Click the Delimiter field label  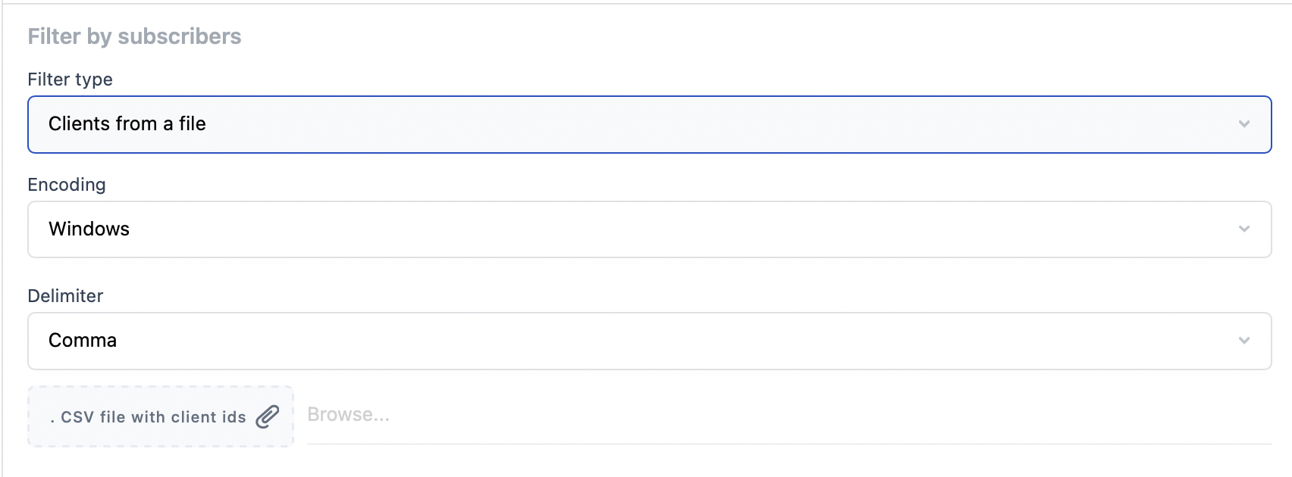[x=65, y=296]
